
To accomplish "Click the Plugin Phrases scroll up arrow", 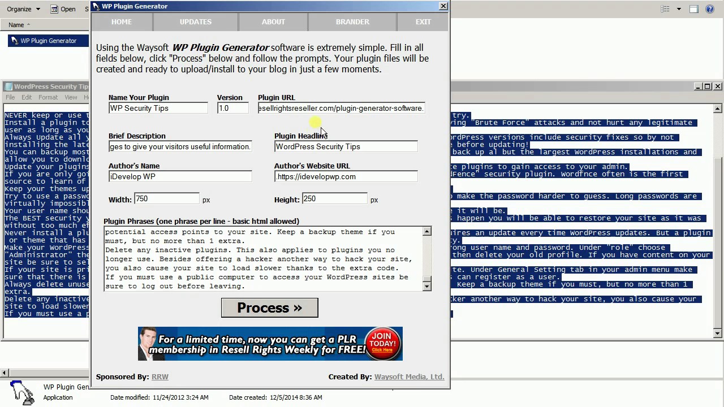I will [427, 231].
